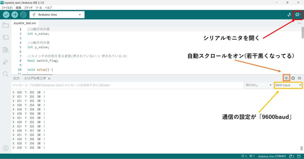The width and height of the screenshot is (304, 159).
Task: Click code line 'bool switch_flag;'
Action: click(43, 61)
